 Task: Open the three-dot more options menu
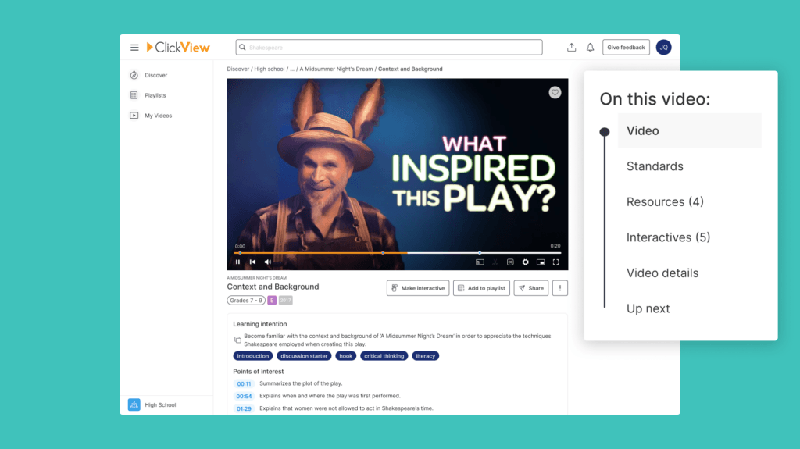coord(559,288)
